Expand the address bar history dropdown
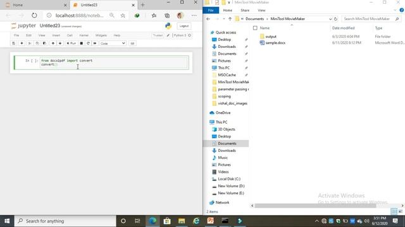 pyautogui.click(x=330, y=19)
